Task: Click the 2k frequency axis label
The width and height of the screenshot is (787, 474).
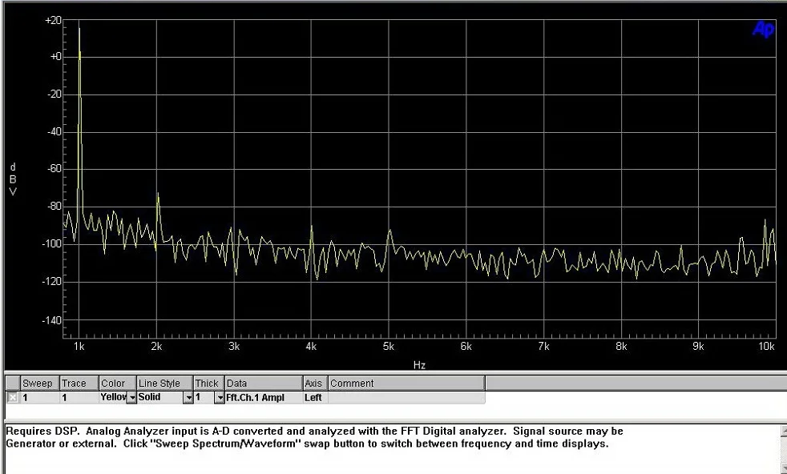Action: 156,347
